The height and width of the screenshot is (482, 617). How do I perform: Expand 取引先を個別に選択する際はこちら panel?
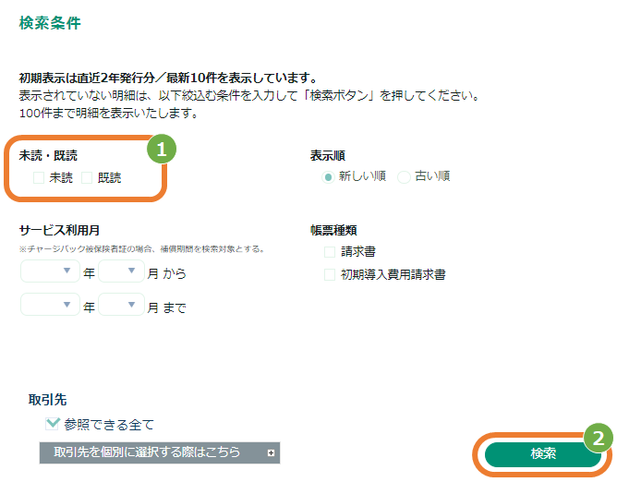pos(160,452)
